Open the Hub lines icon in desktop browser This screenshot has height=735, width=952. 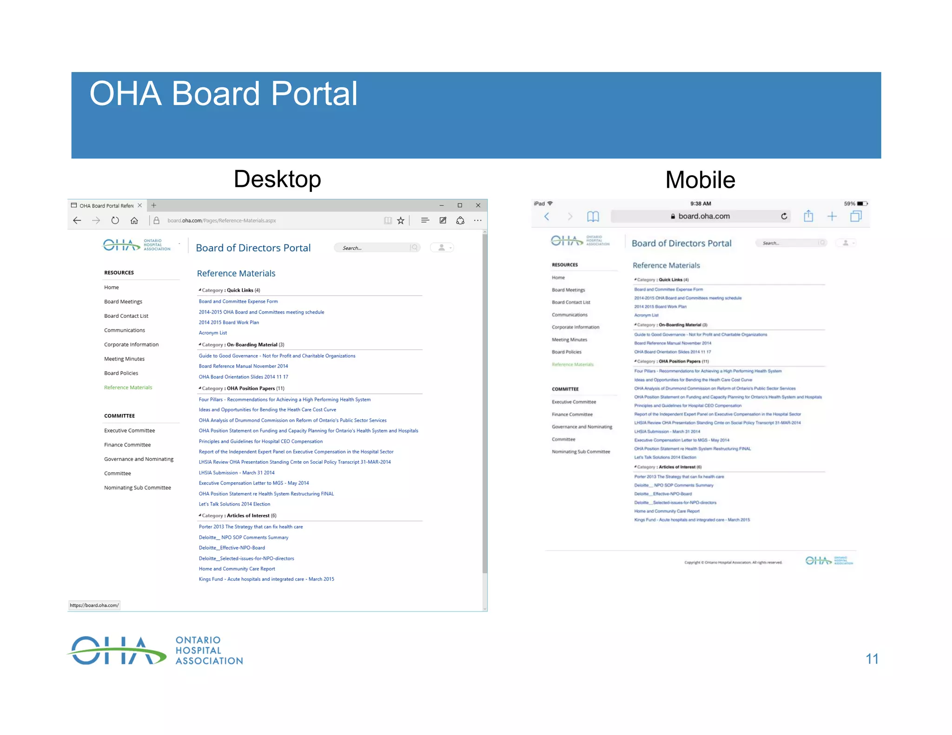point(425,220)
